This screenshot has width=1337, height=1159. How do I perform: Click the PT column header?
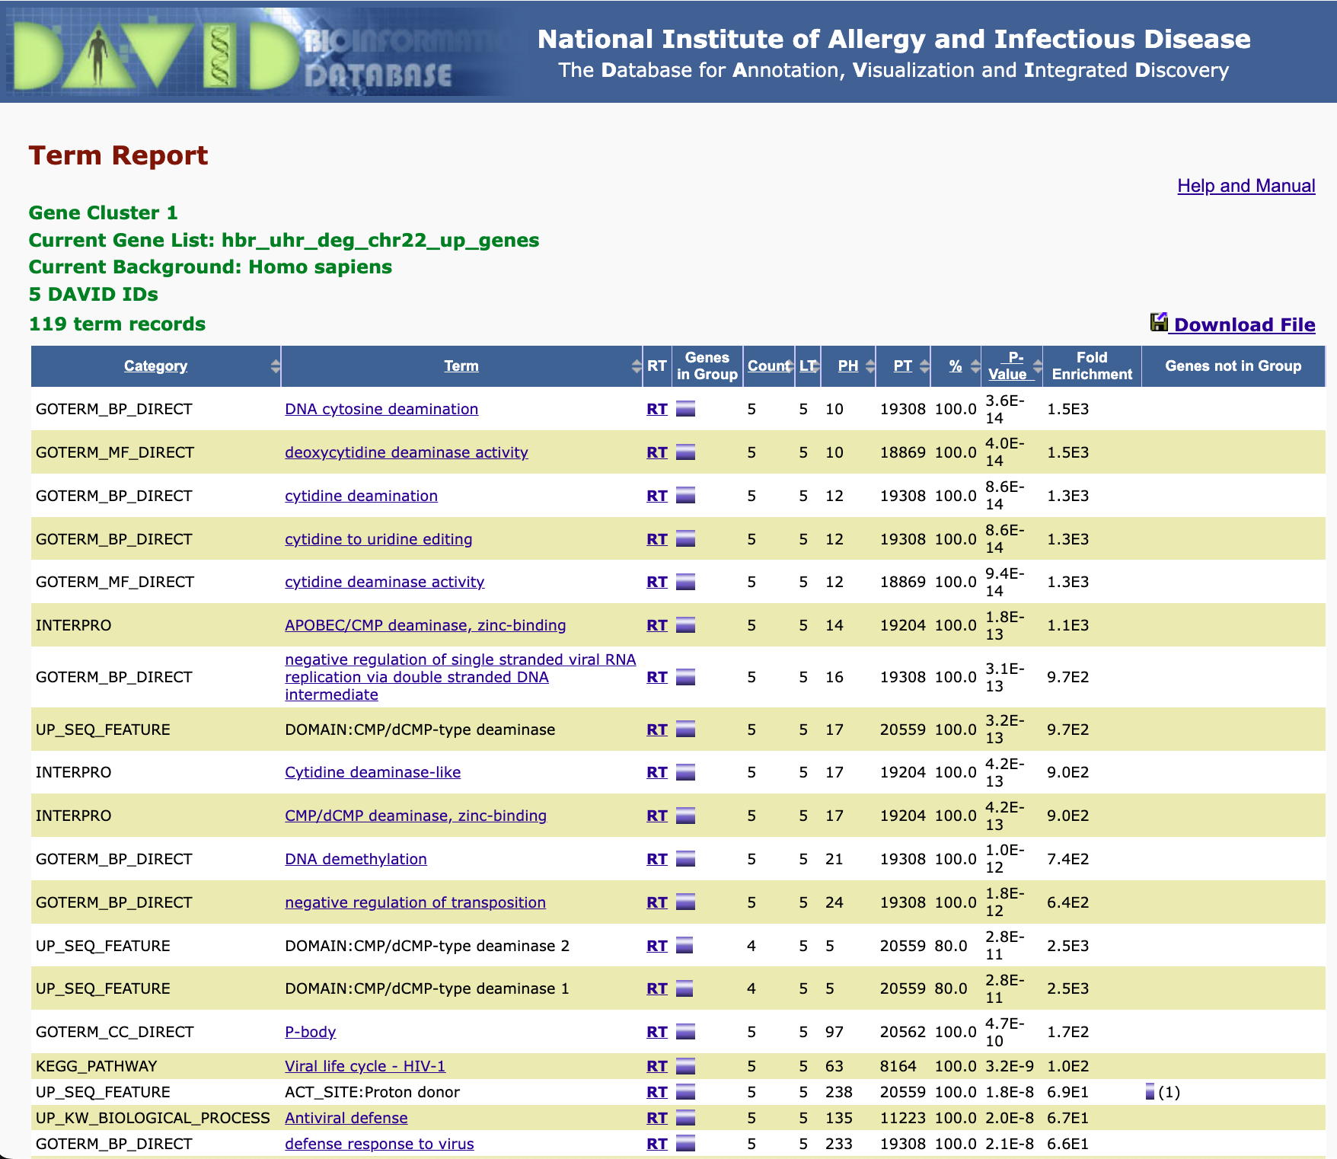click(902, 366)
